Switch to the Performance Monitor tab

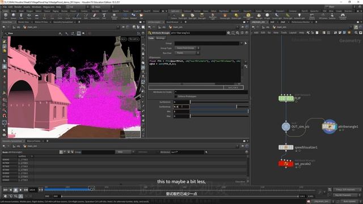[301, 22]
